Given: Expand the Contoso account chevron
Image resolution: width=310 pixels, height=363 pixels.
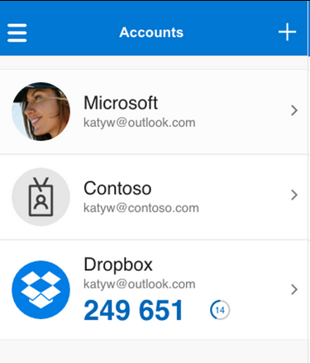Looking at the screenshot, I should (294, 195).
